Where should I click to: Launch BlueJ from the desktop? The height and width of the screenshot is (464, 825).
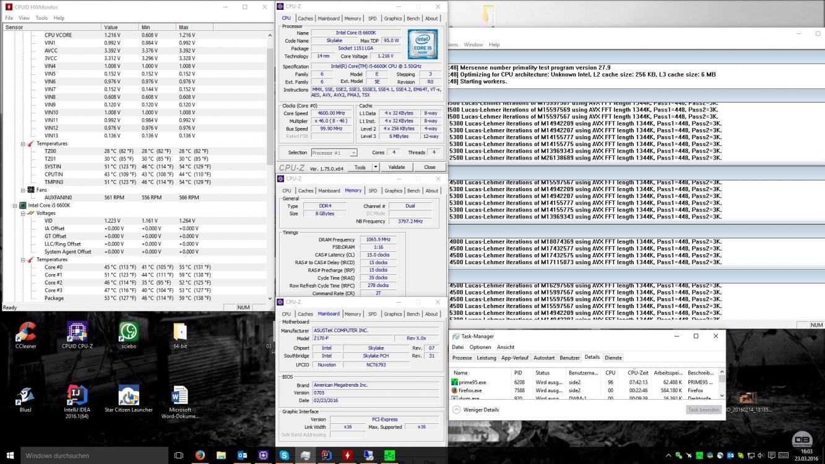[25, 399]
